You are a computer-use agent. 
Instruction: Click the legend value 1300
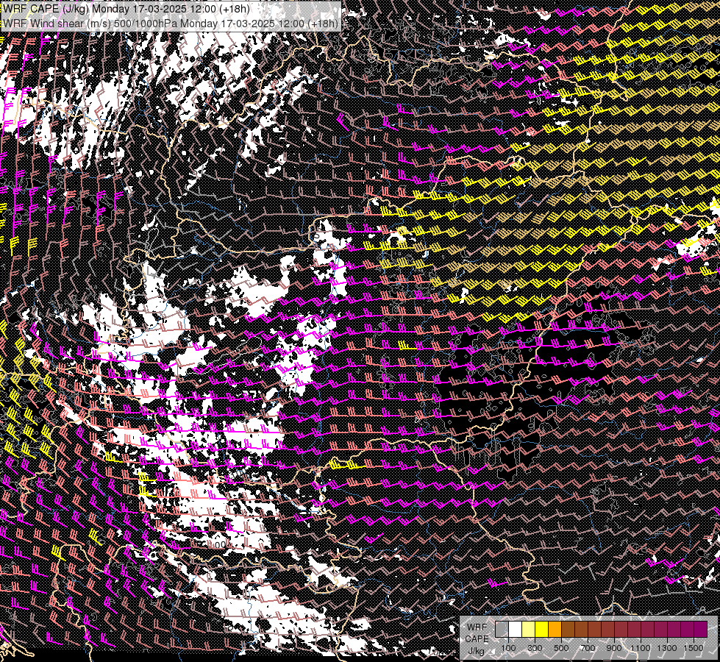pos(667,648)
